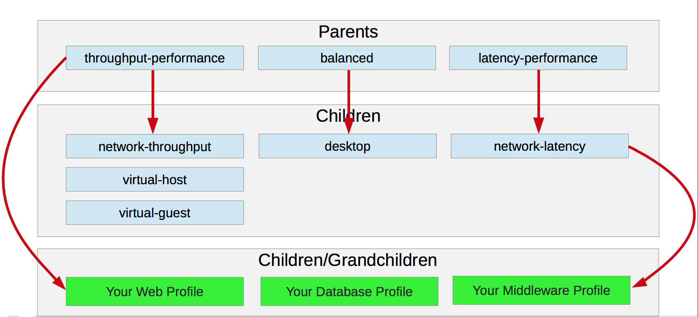Click the Children/Grandchildren heading text
Viewport: 698px width, 317px height.
(x=347, y=260)
